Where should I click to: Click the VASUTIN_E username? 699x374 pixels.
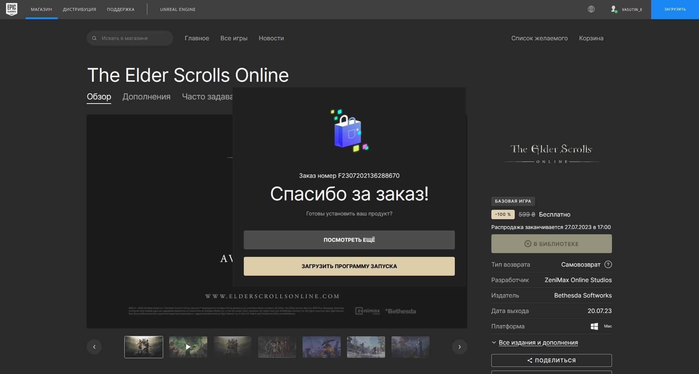(632, 9)
